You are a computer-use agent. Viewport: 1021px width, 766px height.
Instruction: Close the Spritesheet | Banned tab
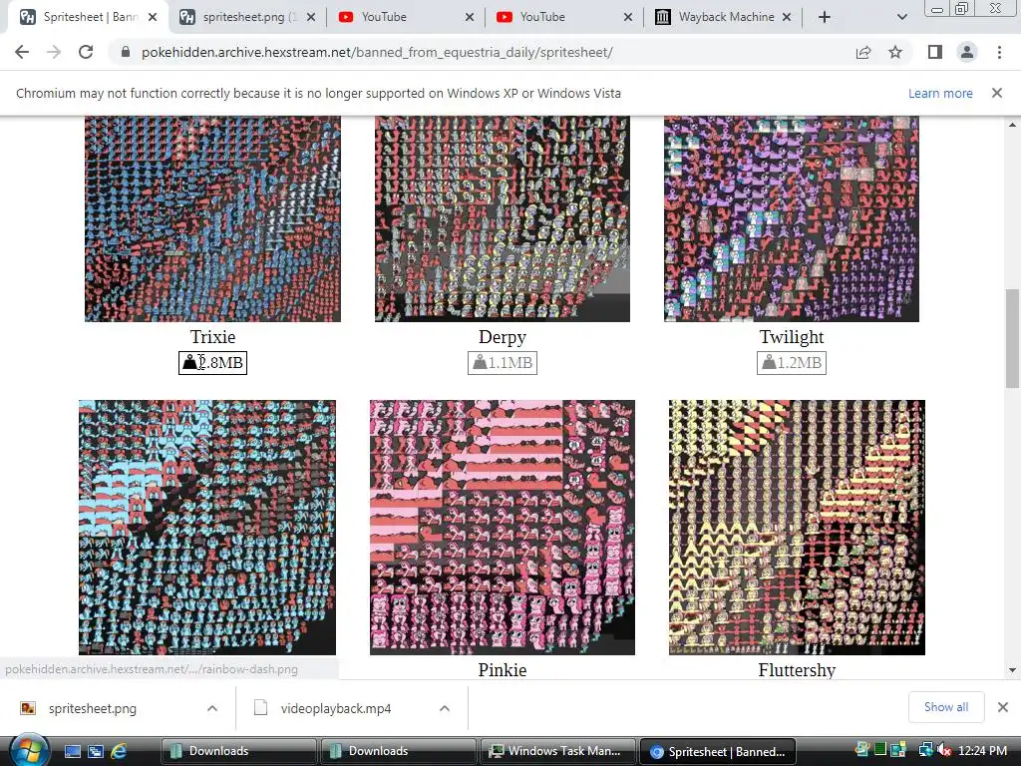[x=153, y=17]
